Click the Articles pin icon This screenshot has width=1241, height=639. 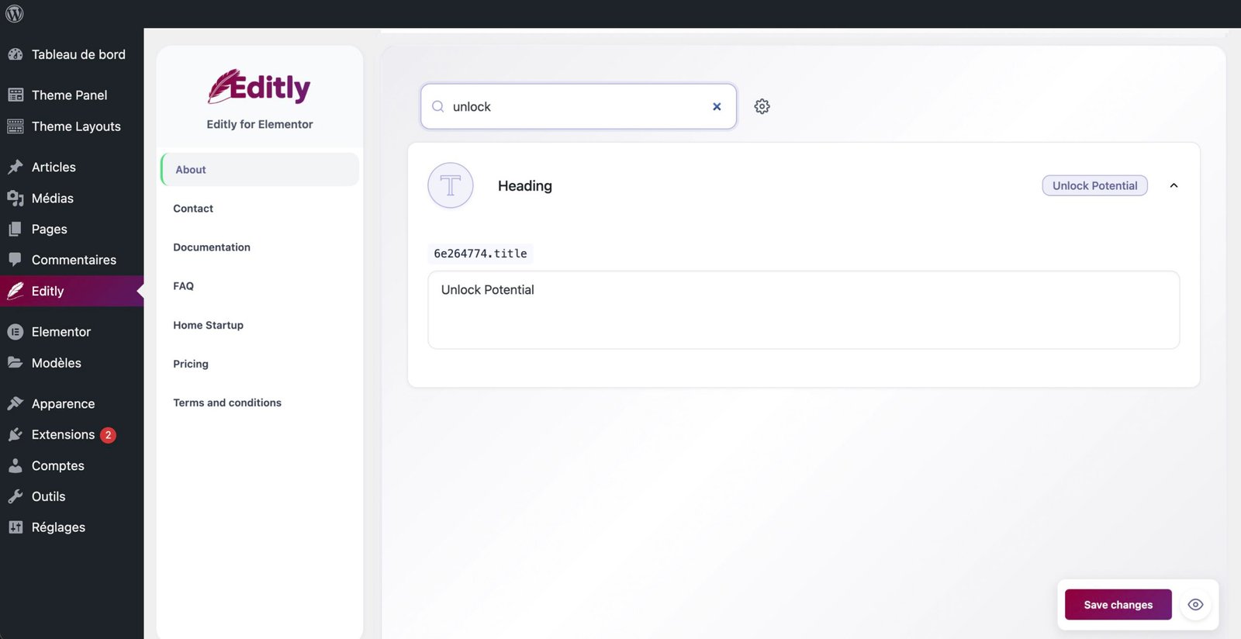coord(16,167)
